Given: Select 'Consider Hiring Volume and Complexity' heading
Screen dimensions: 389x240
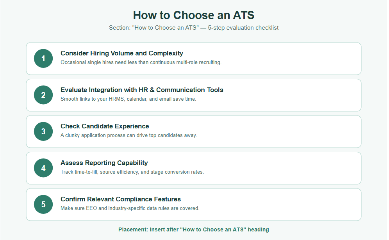Looking at the screenshot, I should pyautogui.click(x=122, y=53).
